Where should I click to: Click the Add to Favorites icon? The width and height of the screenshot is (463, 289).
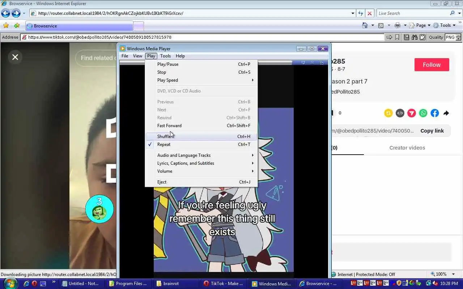tap(17, 26)
